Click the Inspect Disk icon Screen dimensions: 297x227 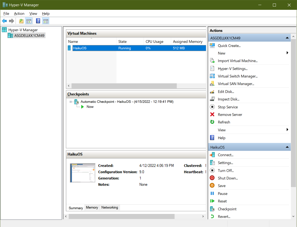coord(212,99)
